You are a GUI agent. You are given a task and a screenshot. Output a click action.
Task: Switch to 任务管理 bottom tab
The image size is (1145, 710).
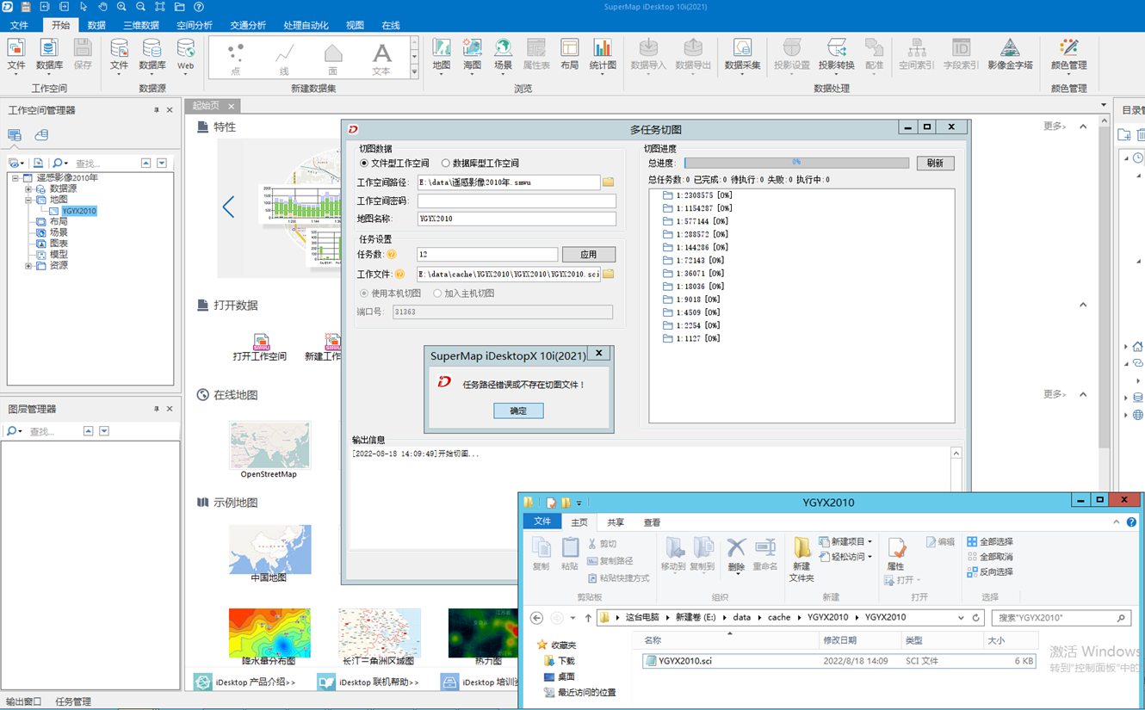(x=73, y=701)
